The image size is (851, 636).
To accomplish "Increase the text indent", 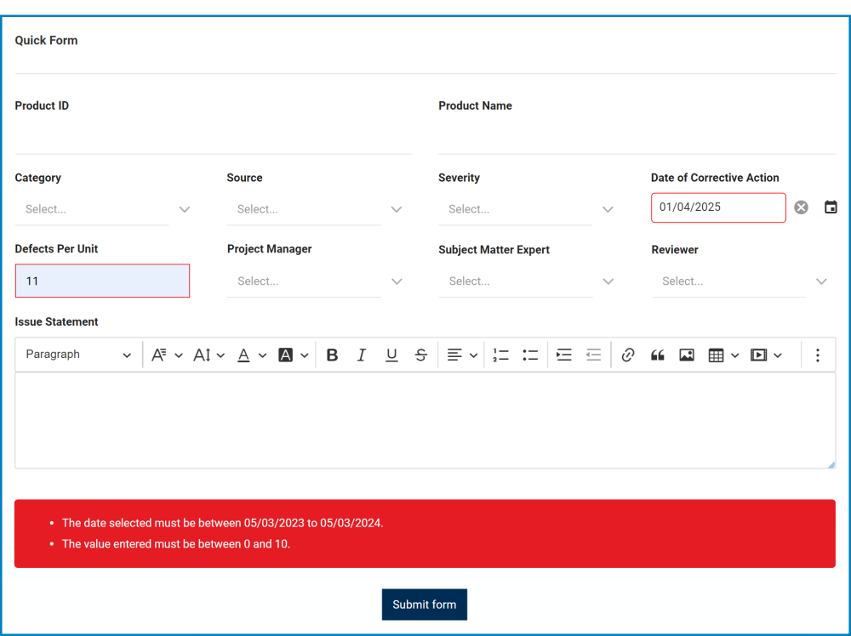I will pyautogui.click(x=564, y=355).
